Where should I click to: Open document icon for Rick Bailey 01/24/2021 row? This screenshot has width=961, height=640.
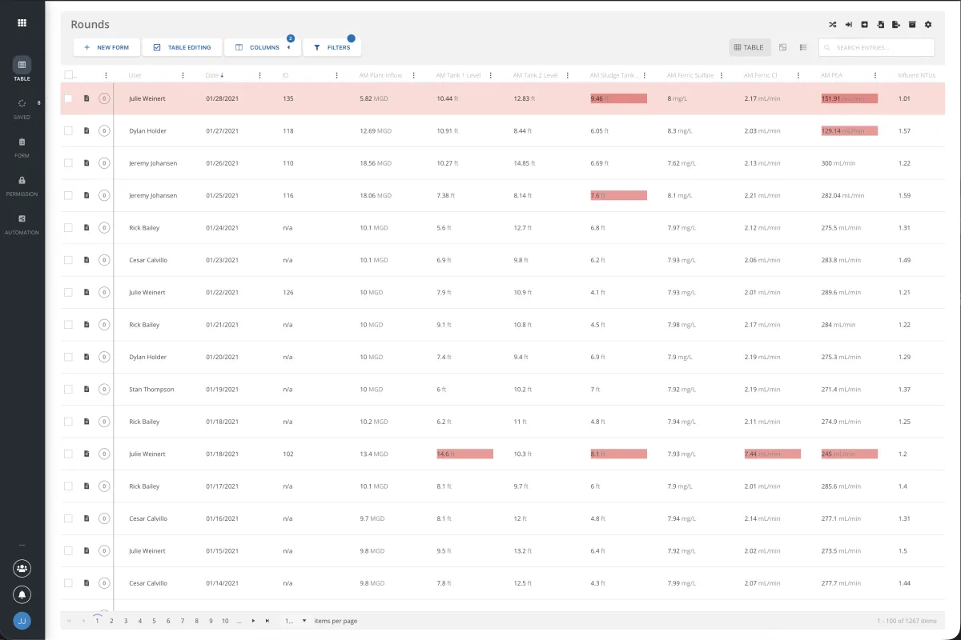point(86,228)
